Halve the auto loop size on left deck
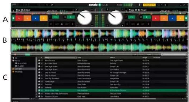This screenshot has height=102, width=189. point(51,24)
